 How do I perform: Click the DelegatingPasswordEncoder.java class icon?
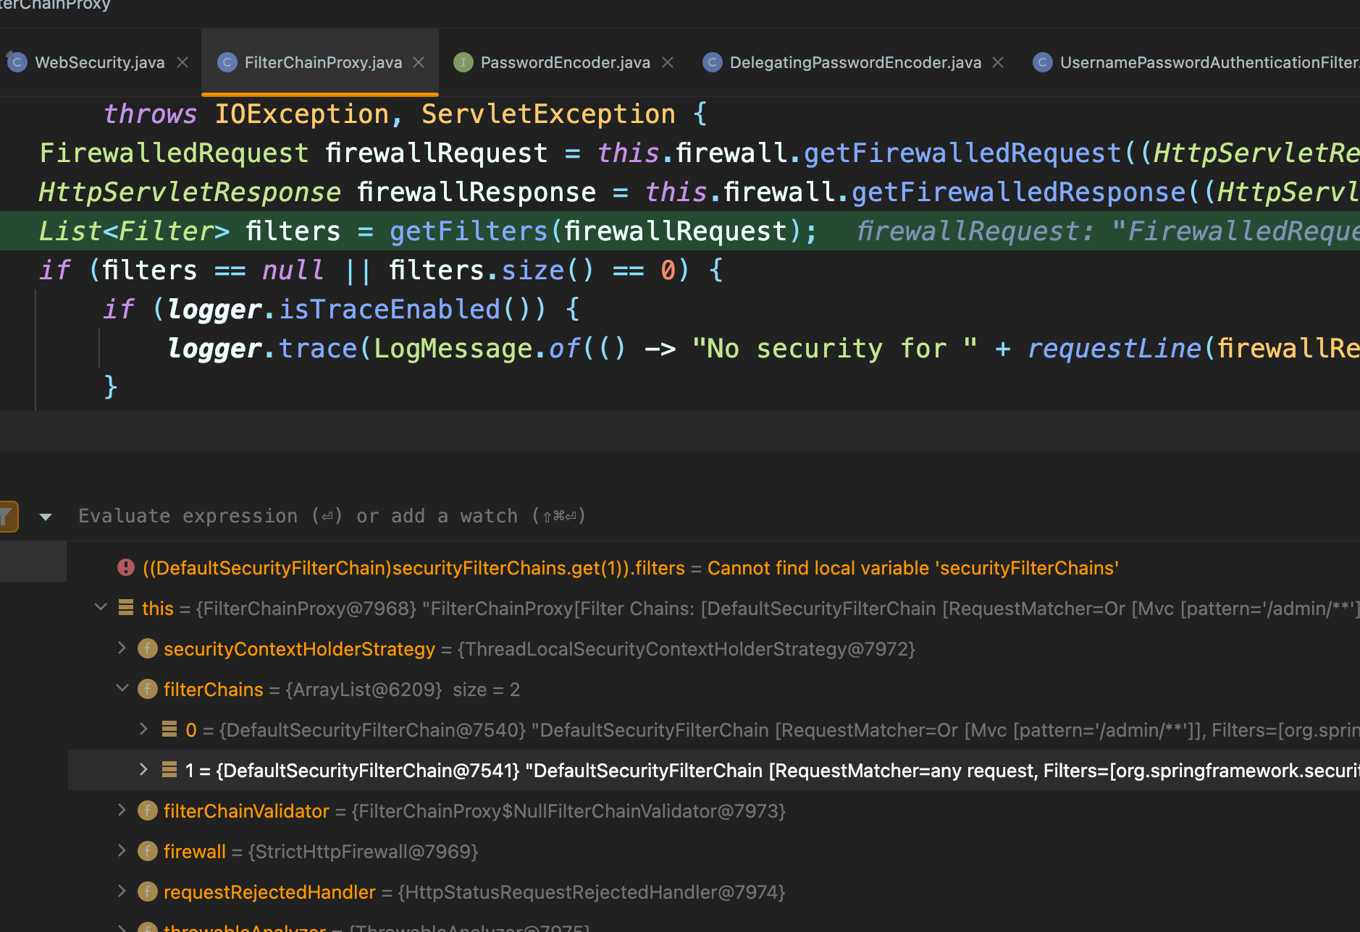tap(713, 63)
